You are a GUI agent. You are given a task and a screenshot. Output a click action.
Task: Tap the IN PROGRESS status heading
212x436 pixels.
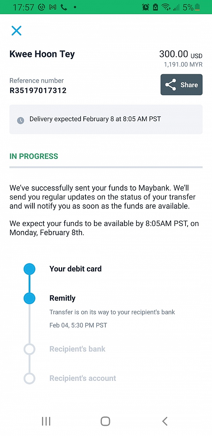[x=34, y=156]
